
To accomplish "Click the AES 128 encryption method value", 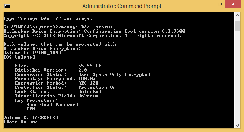I will (x=88, y=83).
